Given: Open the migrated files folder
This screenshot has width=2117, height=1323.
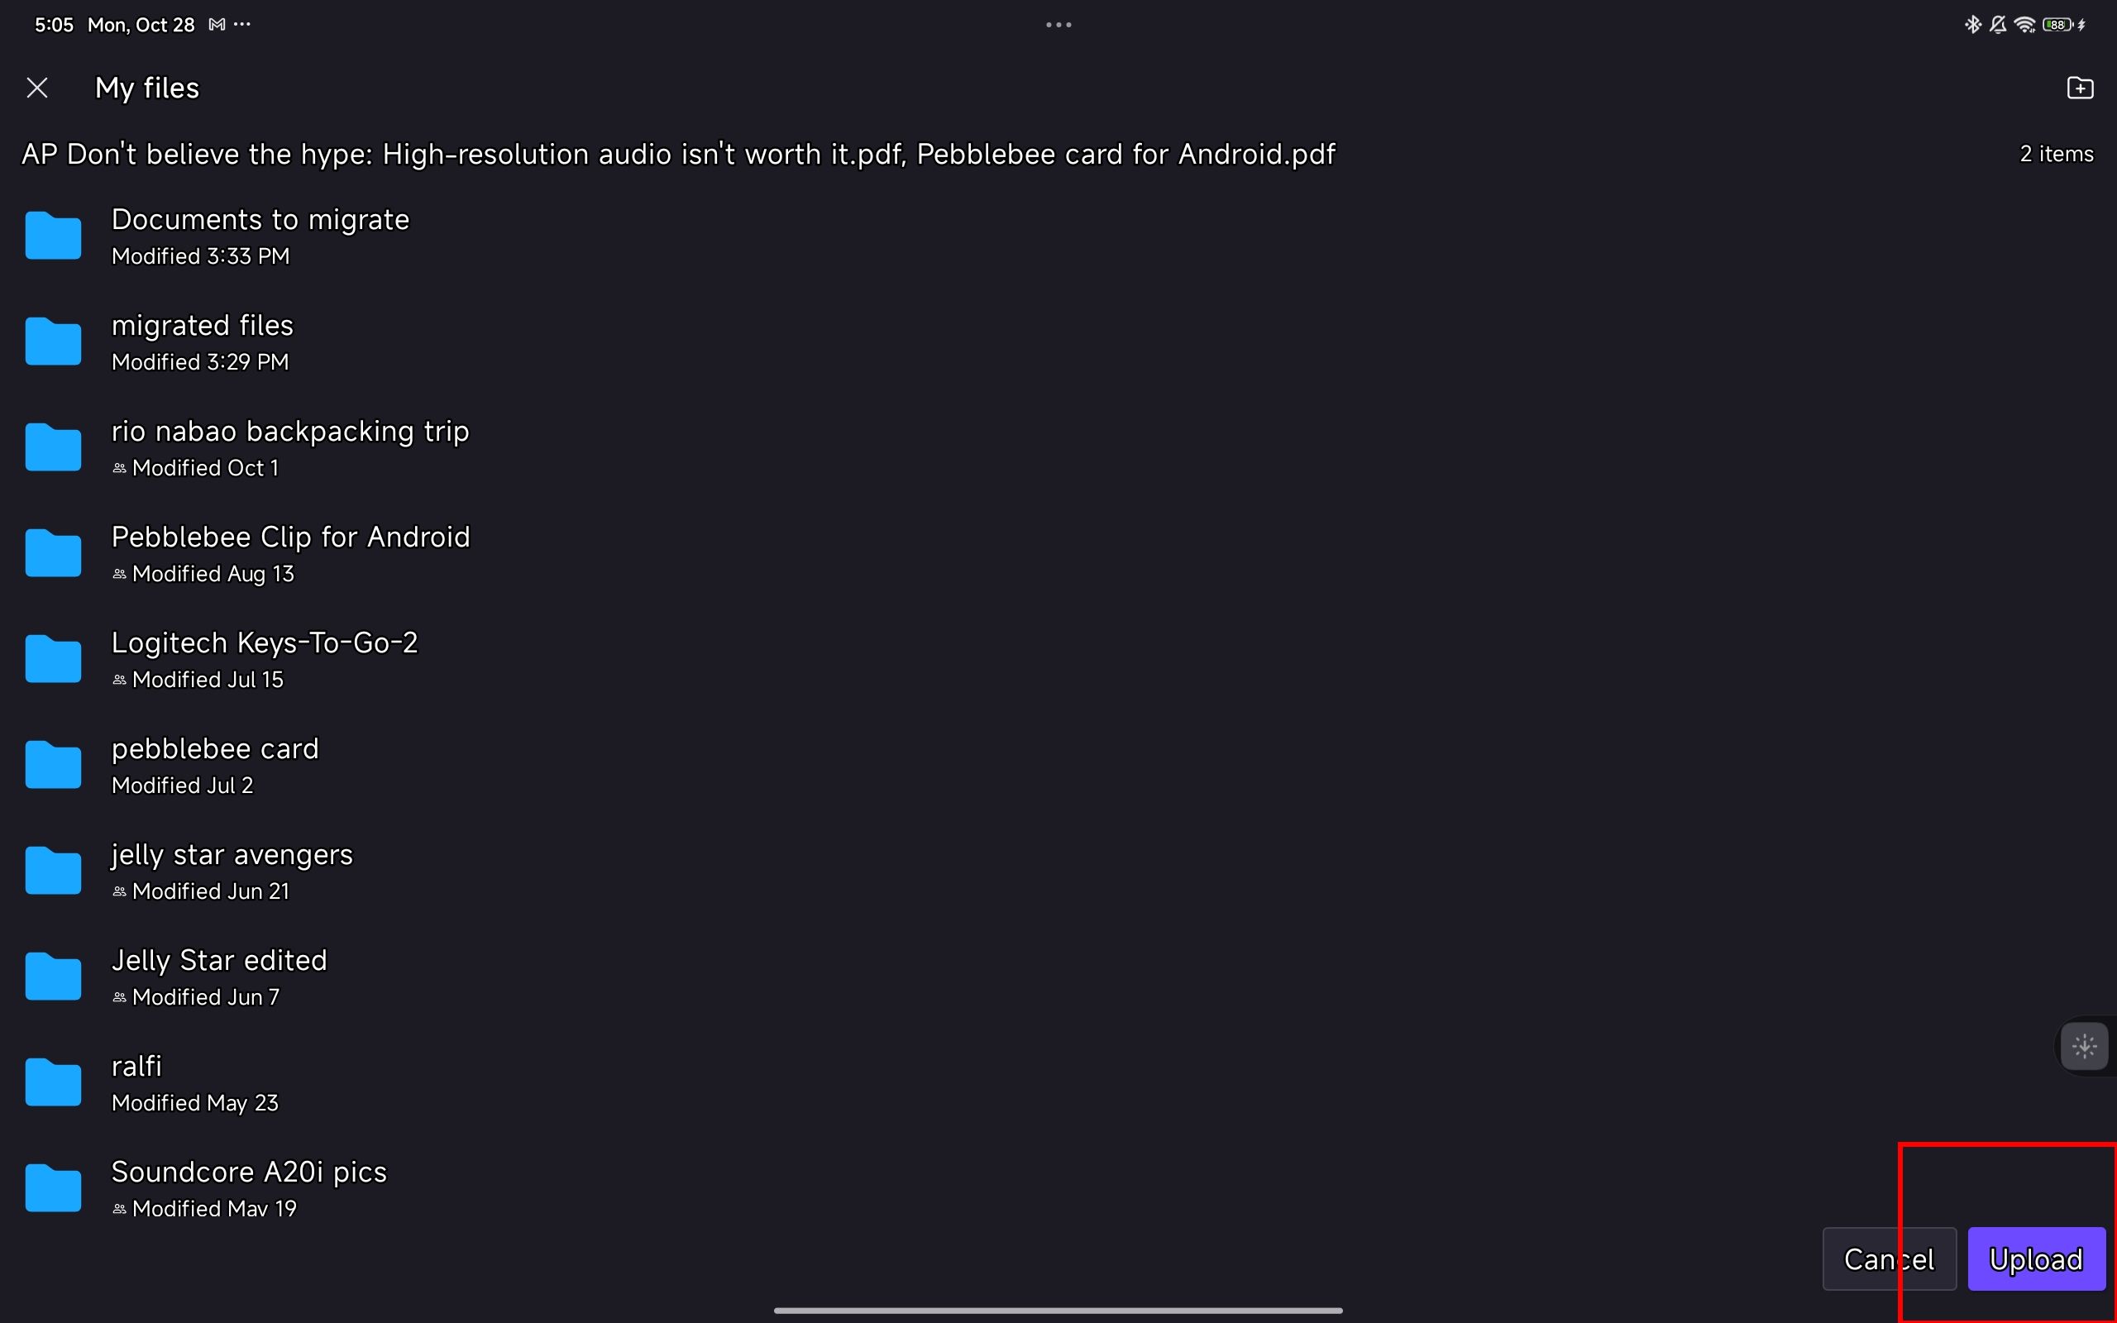Looking at the screenshot, I should [203, 340].
